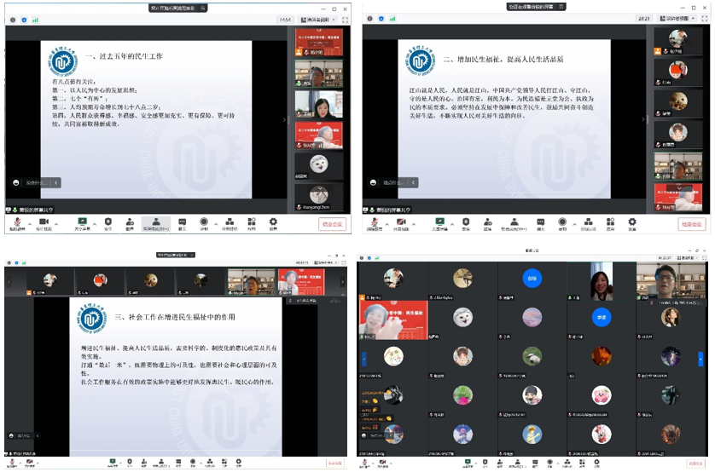Open chat icon in top-right meeting toolbar

point(540,222)
